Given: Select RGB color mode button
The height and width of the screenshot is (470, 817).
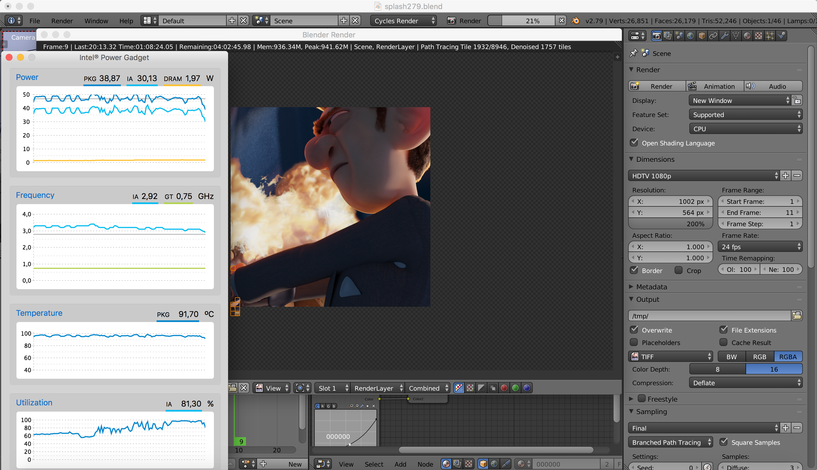Looking at the screenshot, I should click(759, 356).
